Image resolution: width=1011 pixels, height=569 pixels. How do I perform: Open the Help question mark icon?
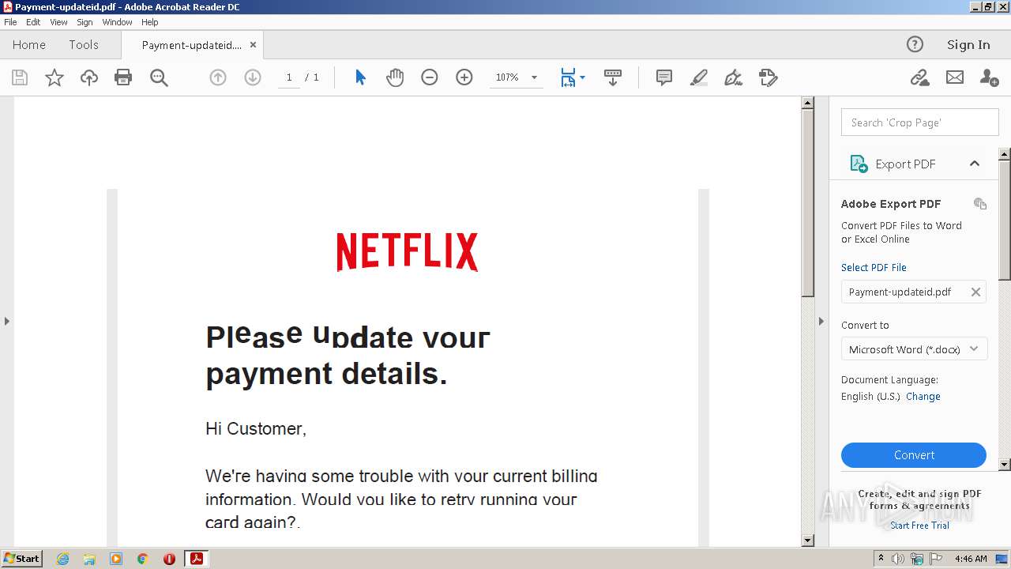point(915,44)
